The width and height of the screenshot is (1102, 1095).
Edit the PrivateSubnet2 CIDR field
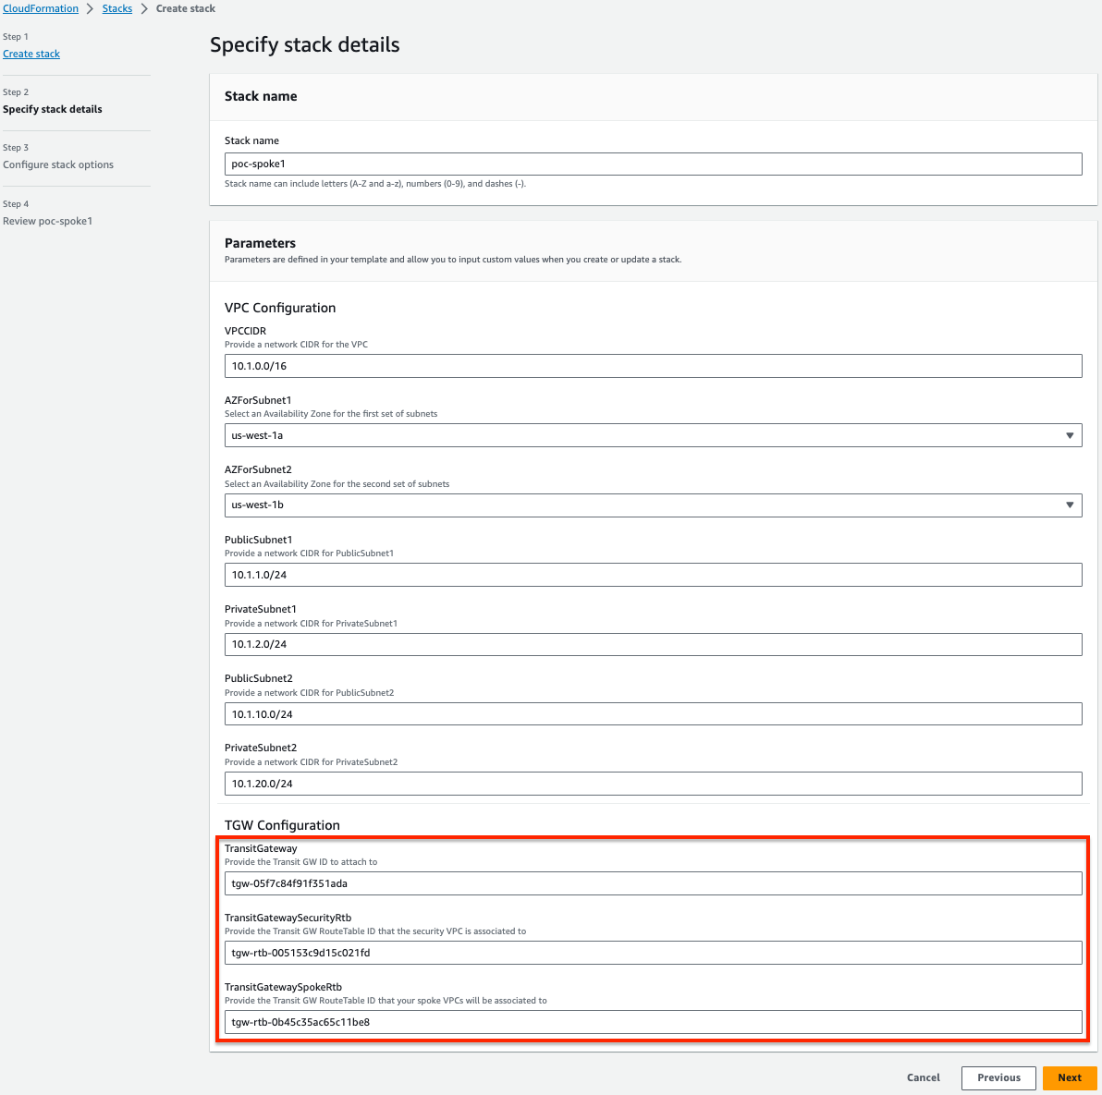click(653, 784)
